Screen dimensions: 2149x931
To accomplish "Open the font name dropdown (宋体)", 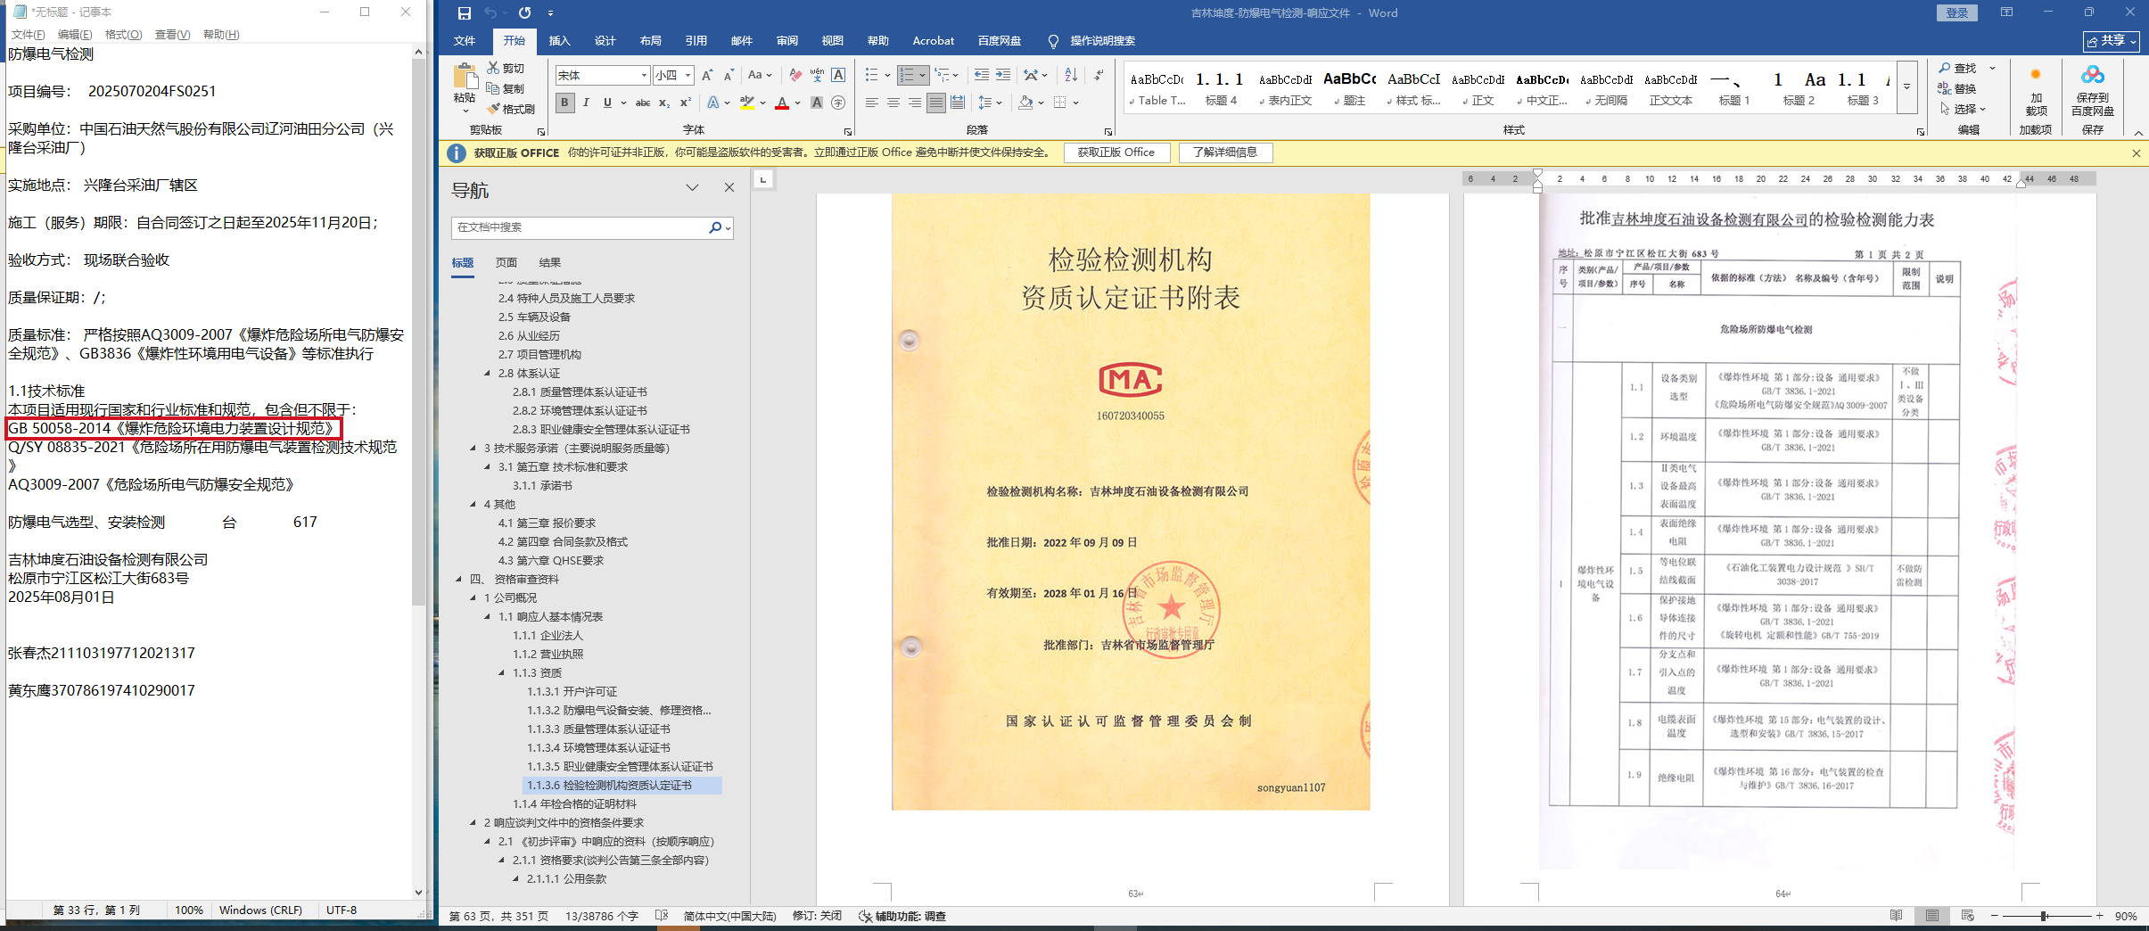I will click(x=644, y=76).
